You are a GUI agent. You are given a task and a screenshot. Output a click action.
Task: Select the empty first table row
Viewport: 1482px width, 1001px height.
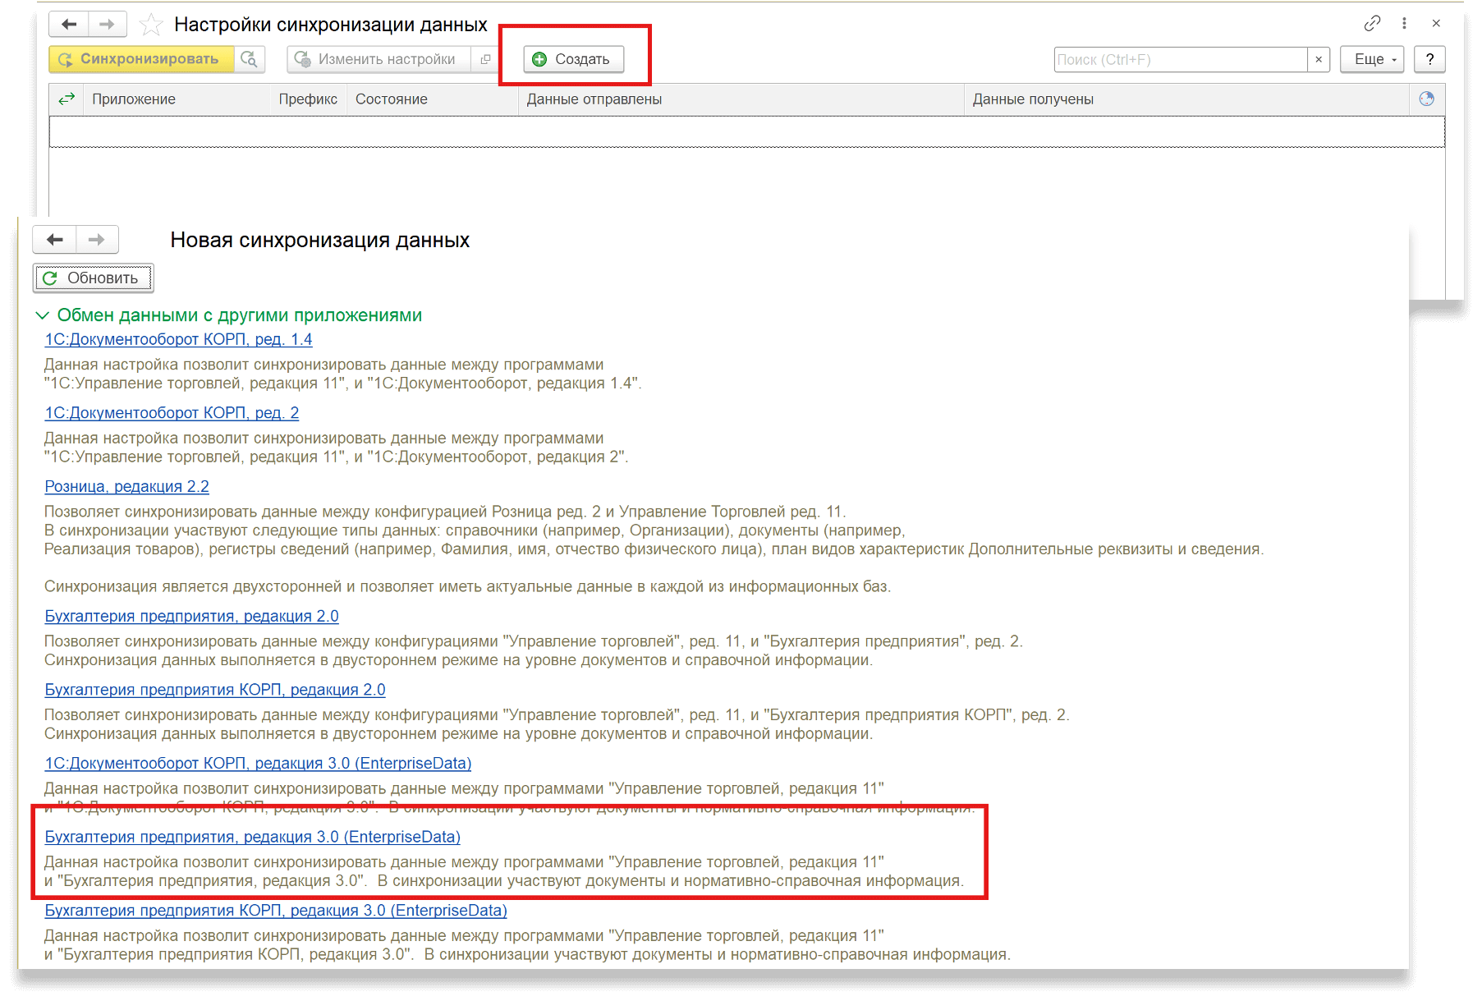pos(746,131)
